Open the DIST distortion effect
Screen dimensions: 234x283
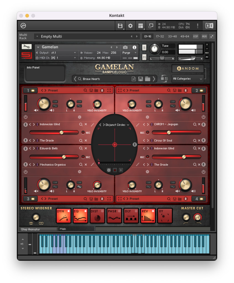[97, 216]
